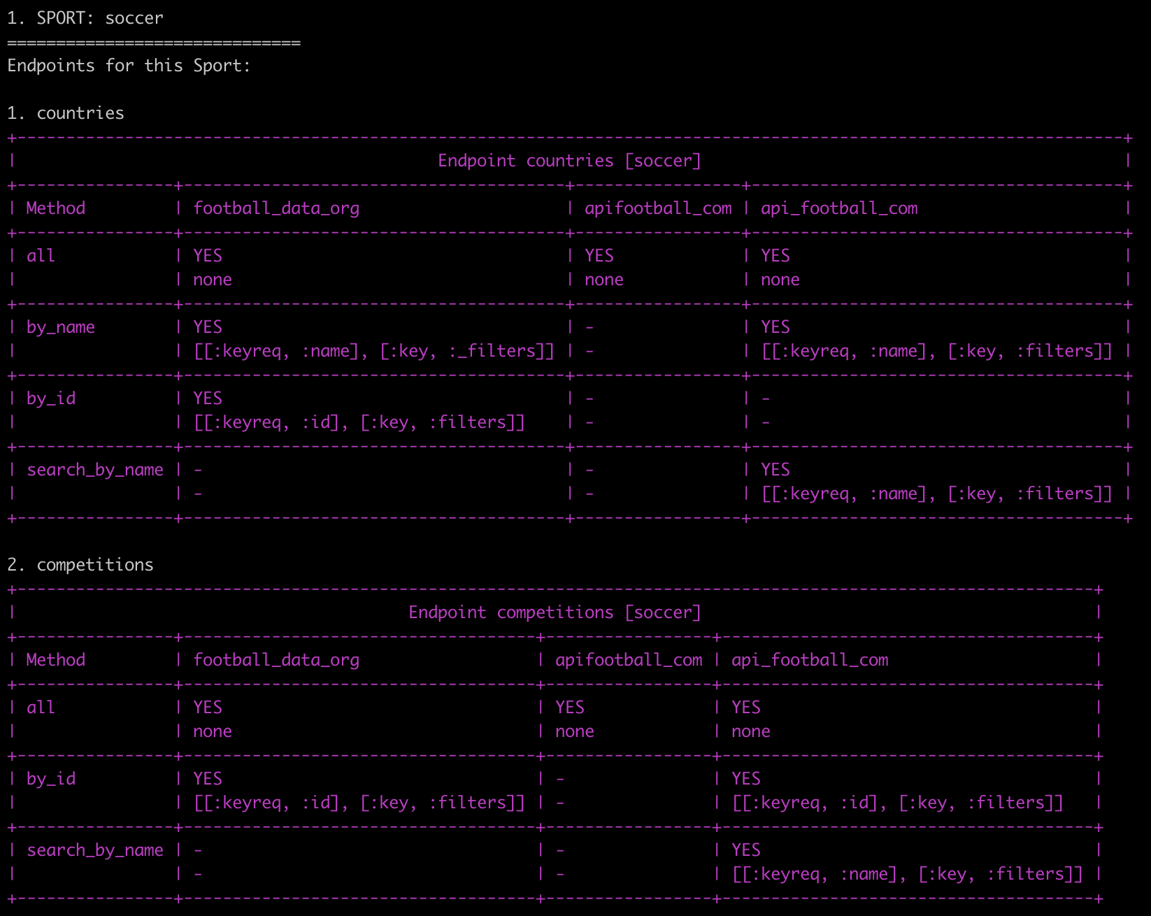Click 'apifootball_com' header in competitions table
The image size is (1151, 916).
click(629, 660)
